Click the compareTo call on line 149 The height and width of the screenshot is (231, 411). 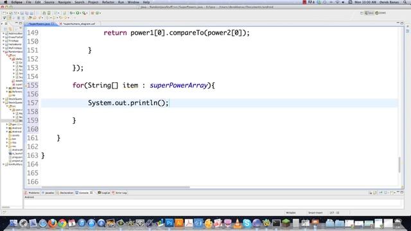point(187,33)
